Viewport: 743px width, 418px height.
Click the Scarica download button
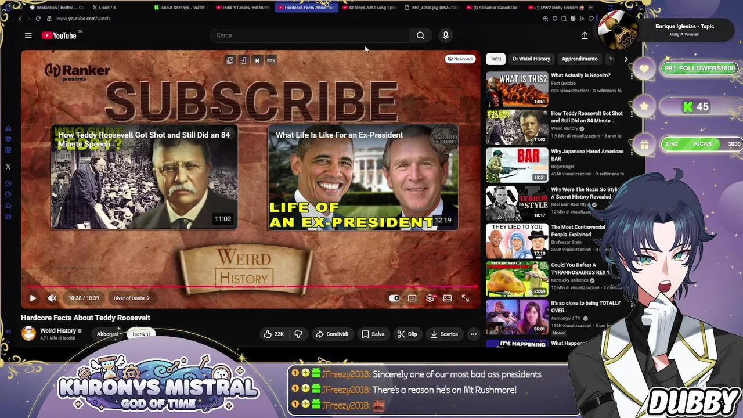(x=444, y=334)
